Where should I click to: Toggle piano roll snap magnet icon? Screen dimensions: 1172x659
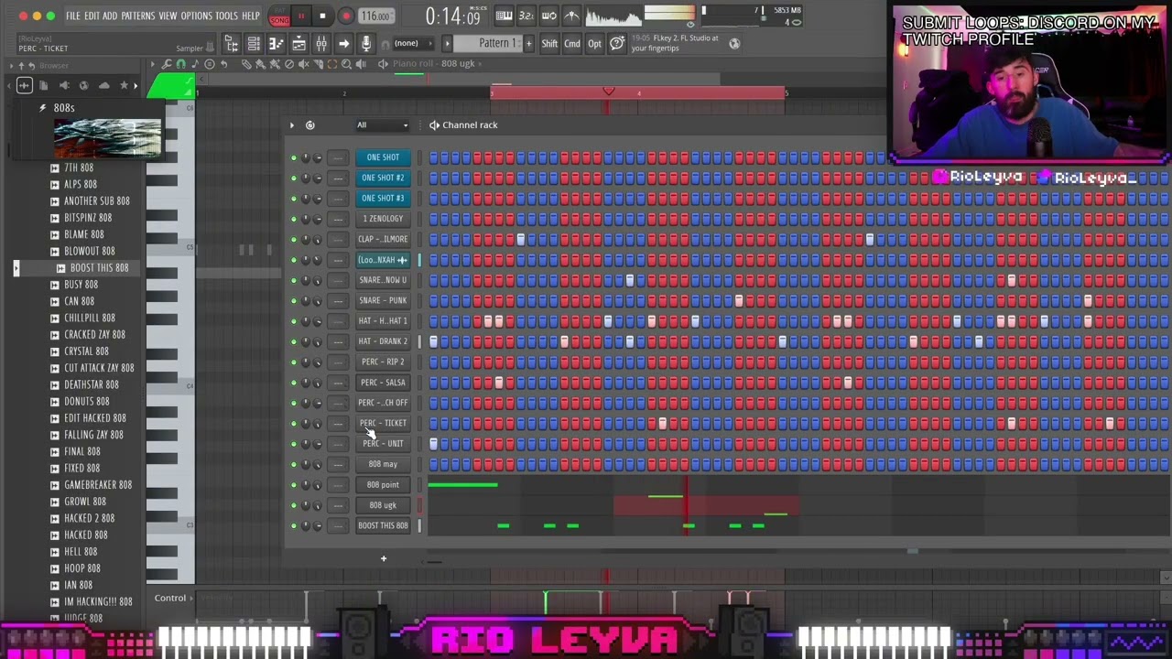pos(180,63)
